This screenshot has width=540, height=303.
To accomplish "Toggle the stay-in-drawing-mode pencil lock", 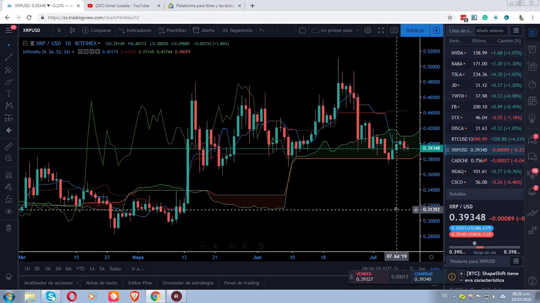I will tap(8, 187).
